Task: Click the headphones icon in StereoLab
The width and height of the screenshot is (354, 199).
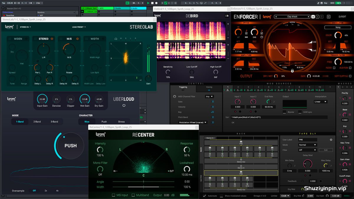Action: (116, 39)
